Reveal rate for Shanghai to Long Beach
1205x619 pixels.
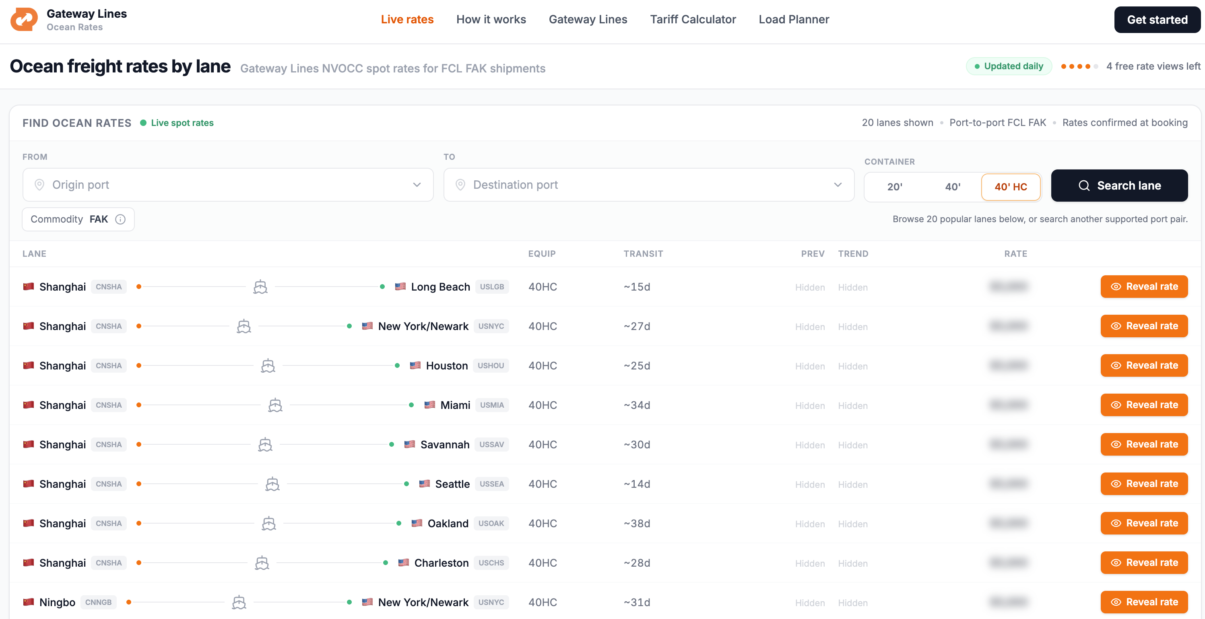[x=1144, y=286]
